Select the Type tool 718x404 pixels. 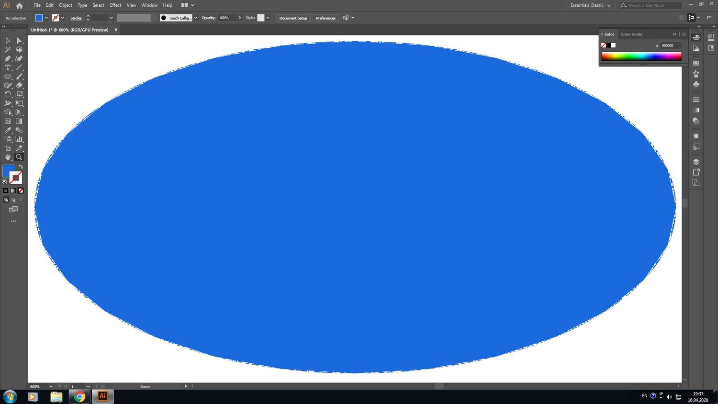coord(8,67)
